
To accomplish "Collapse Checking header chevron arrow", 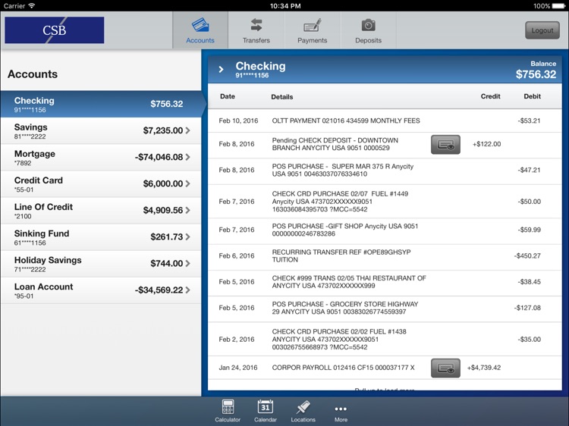I will (x=221, y=69).
